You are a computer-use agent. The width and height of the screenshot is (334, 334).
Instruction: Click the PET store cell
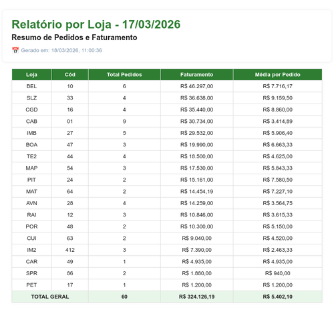(31, 285)
